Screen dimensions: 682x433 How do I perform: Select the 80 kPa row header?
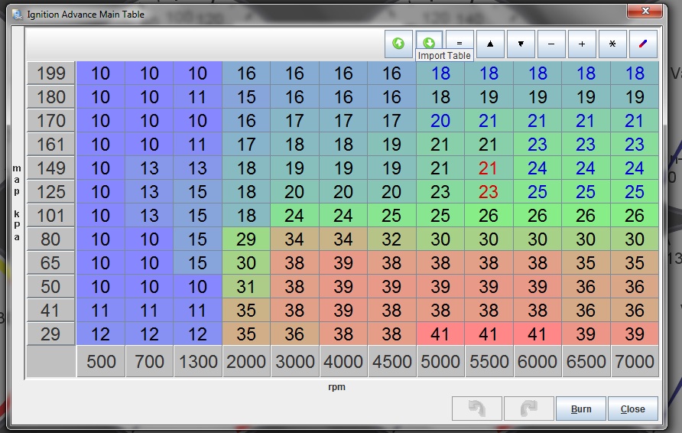pyautogui.click(x=51, y=239)
